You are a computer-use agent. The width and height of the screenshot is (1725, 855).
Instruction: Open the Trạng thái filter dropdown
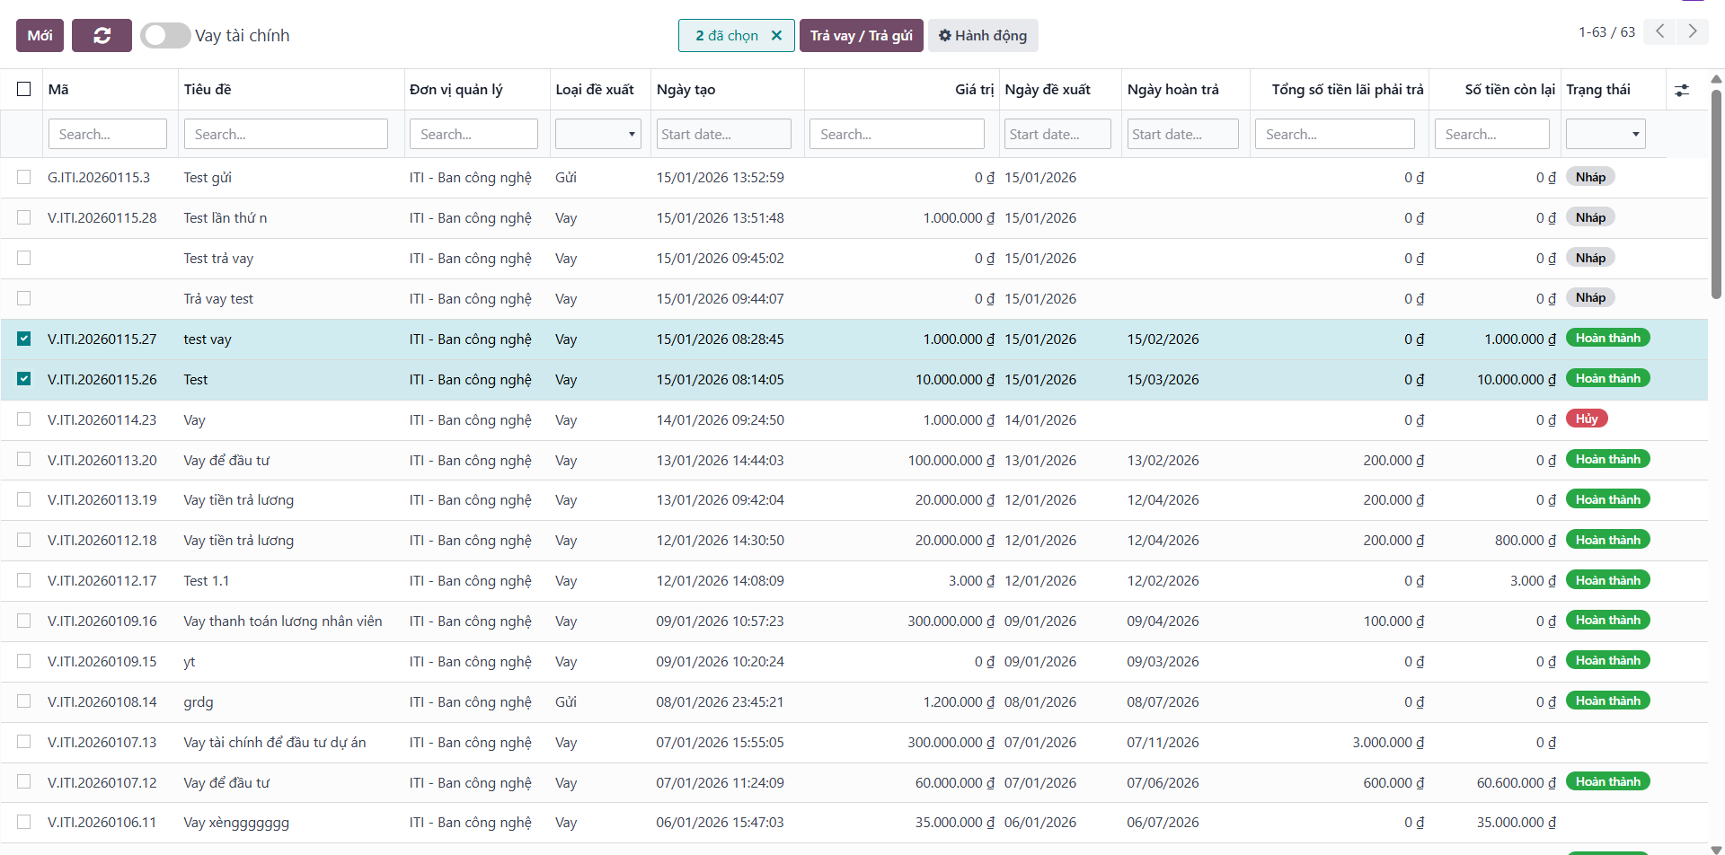coord(1606,134)
